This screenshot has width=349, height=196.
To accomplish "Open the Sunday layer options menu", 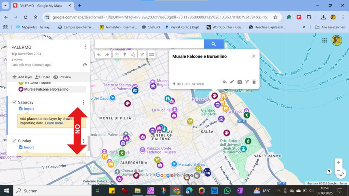I will [x=84, y=141].
